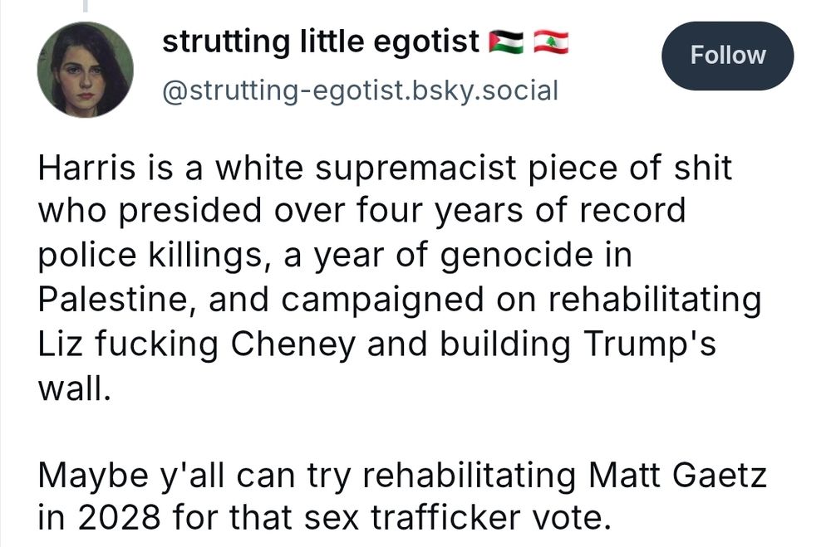Click the Palestinian flag emoji
Image resolution: width=831 pixels, height=547 pixels.
click(506, 42)
